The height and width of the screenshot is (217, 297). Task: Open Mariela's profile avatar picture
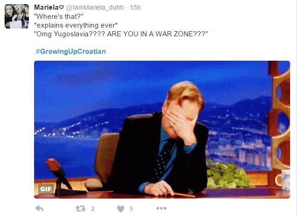point(17,16)
